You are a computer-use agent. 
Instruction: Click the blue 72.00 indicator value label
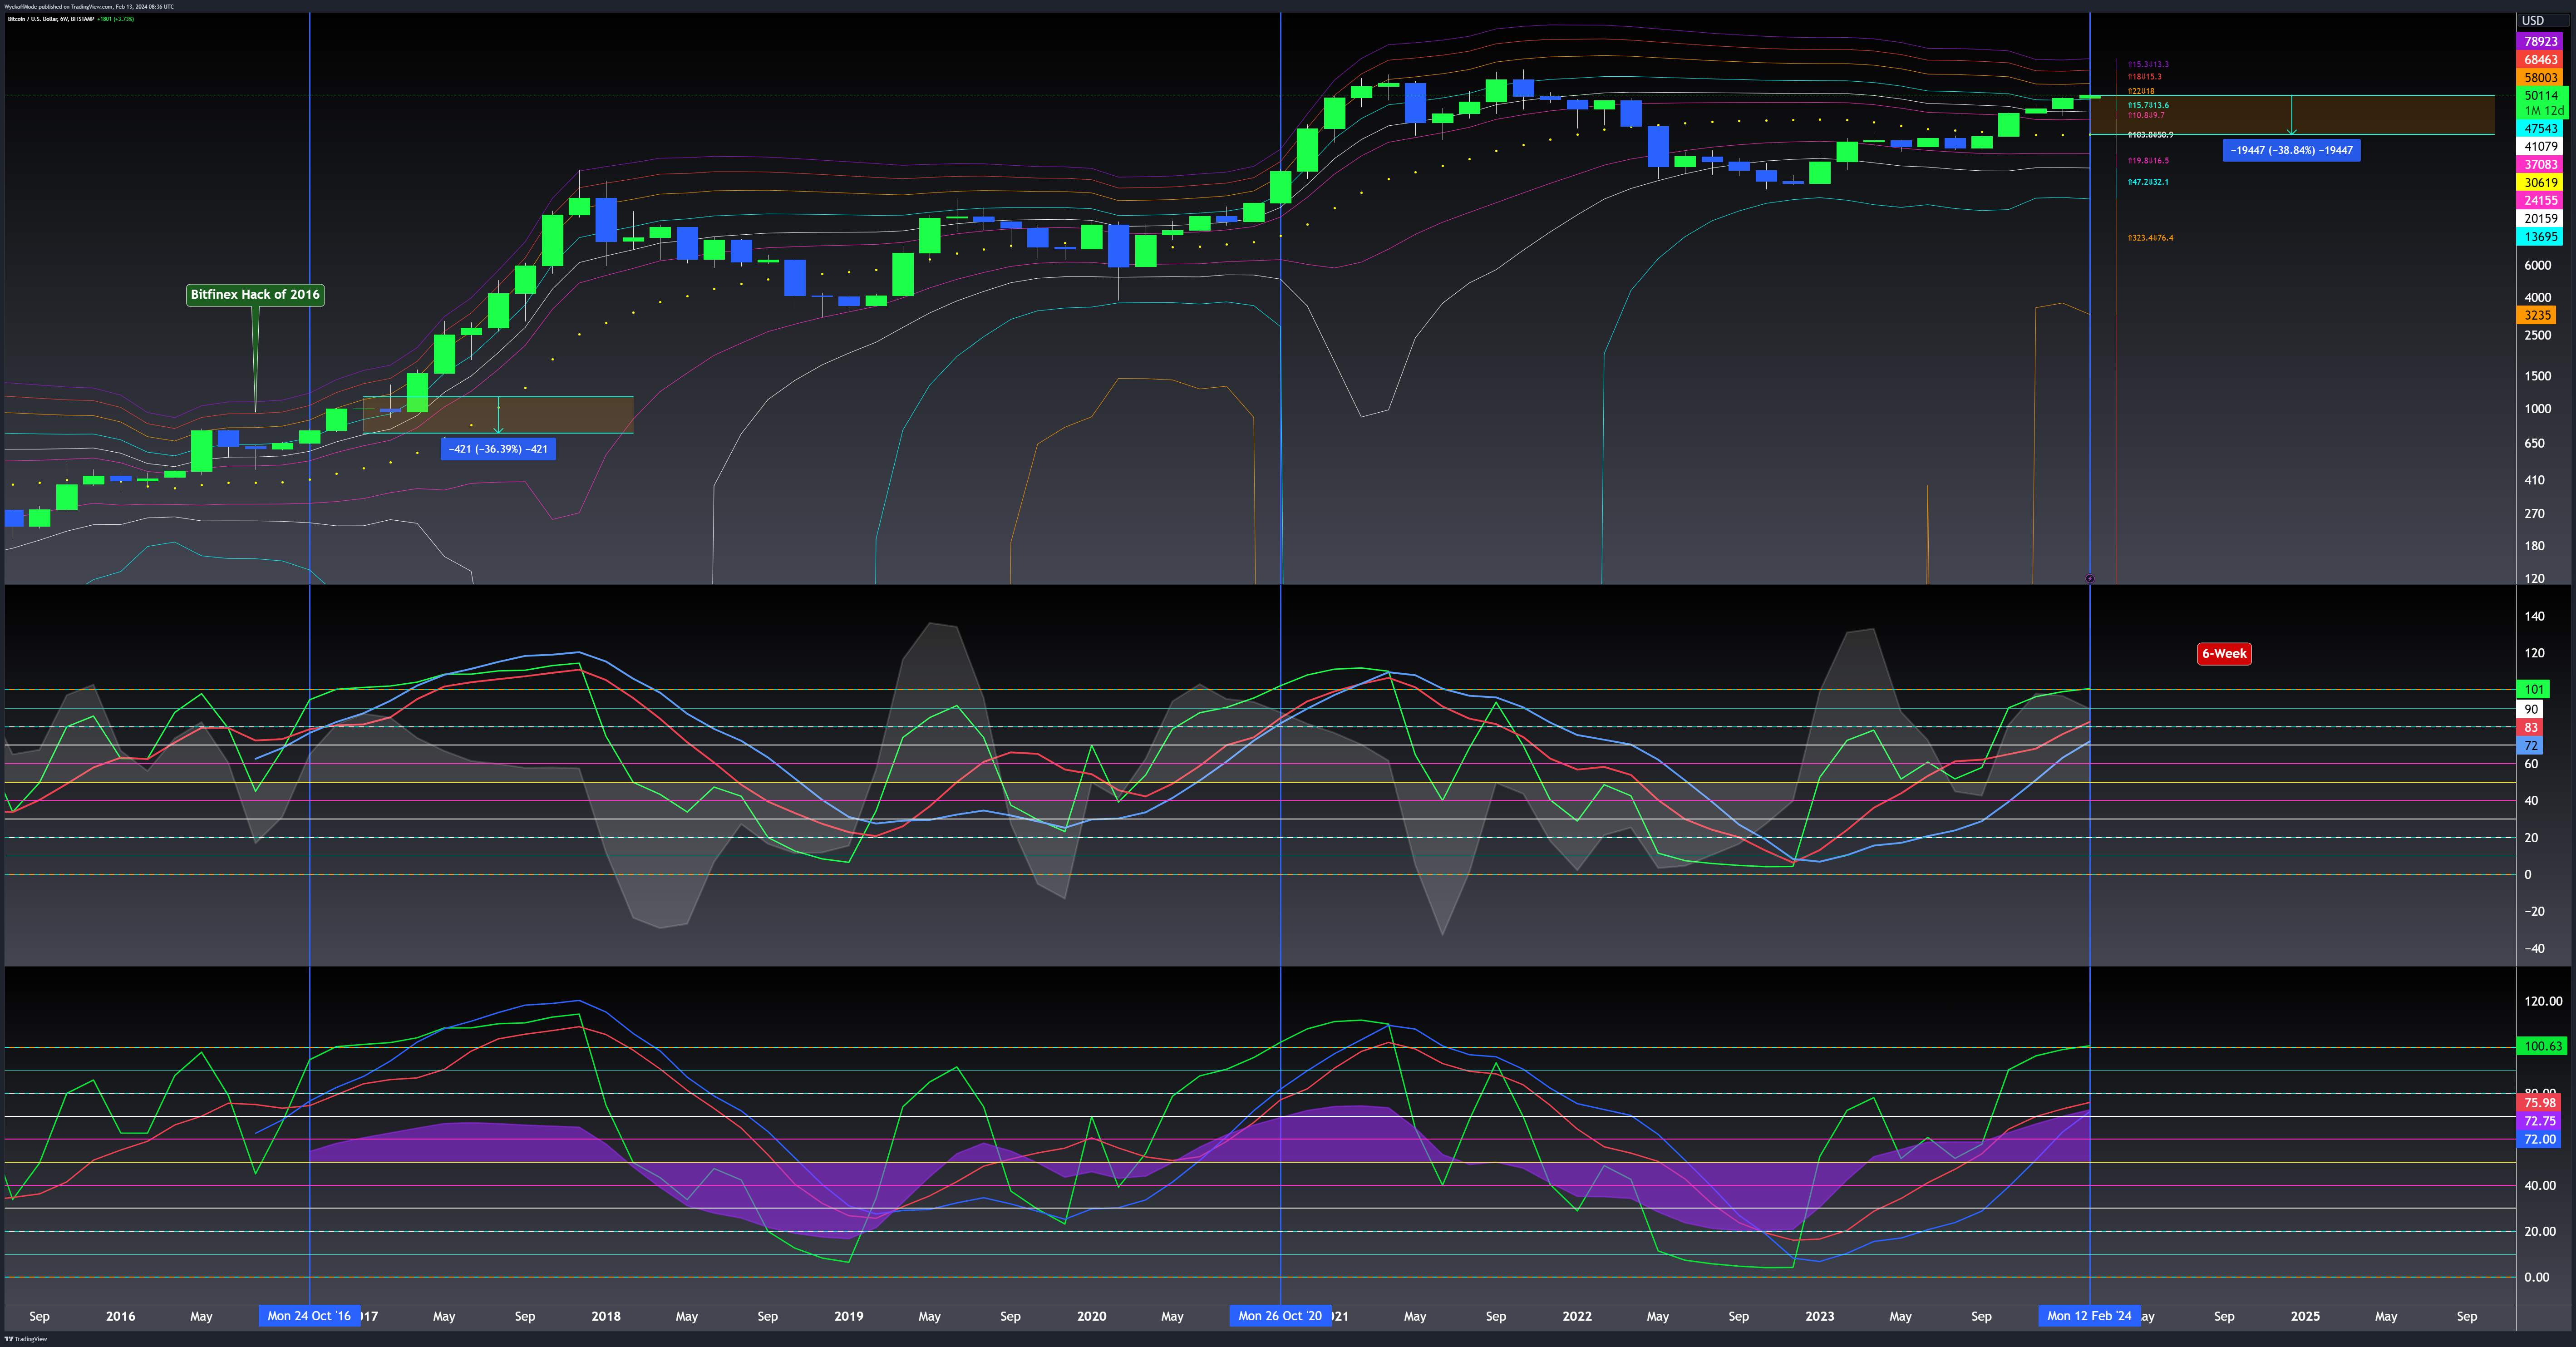pos(2539,1140)
